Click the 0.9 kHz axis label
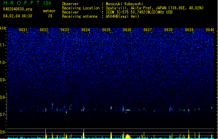 click(x=3, y=80)
